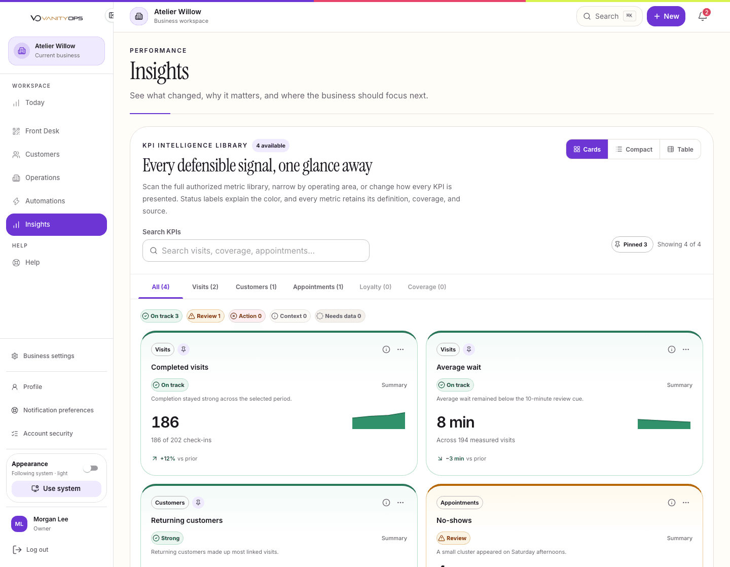Select the Appointments (1) tab
The width and height of the screenshot is (730, 567).
318,287
